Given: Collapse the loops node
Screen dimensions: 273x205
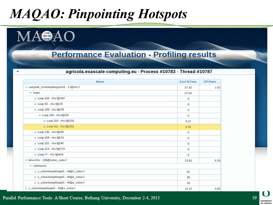Looking at the screenshot, I should point(31,93).
